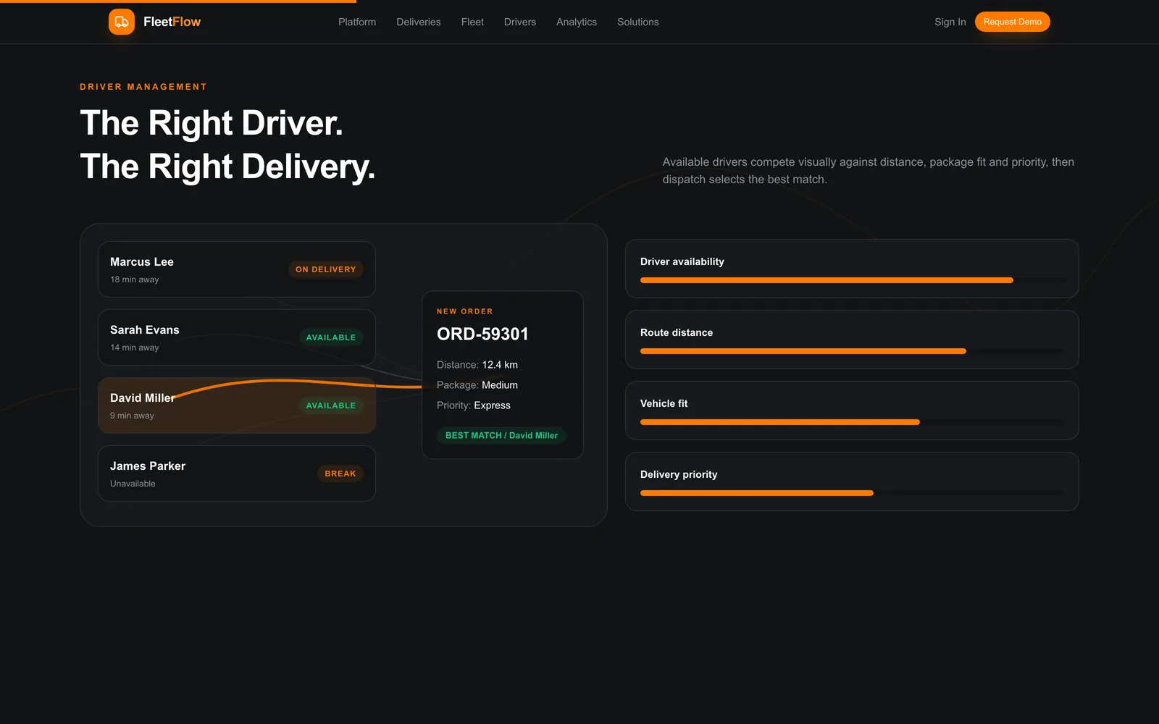The height and width of the screenshot is (724, 1159).
Task: Click the Delivery priority progress bar
Action: [852, 493]
